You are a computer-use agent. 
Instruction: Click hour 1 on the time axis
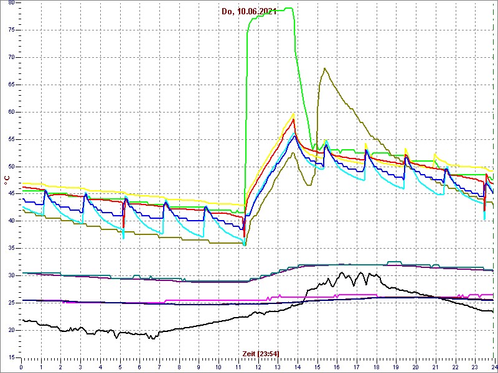(x=41, y=367)
